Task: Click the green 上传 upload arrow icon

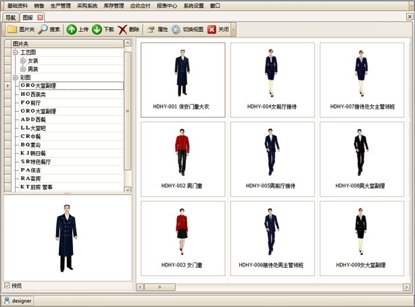Action: 72,30
